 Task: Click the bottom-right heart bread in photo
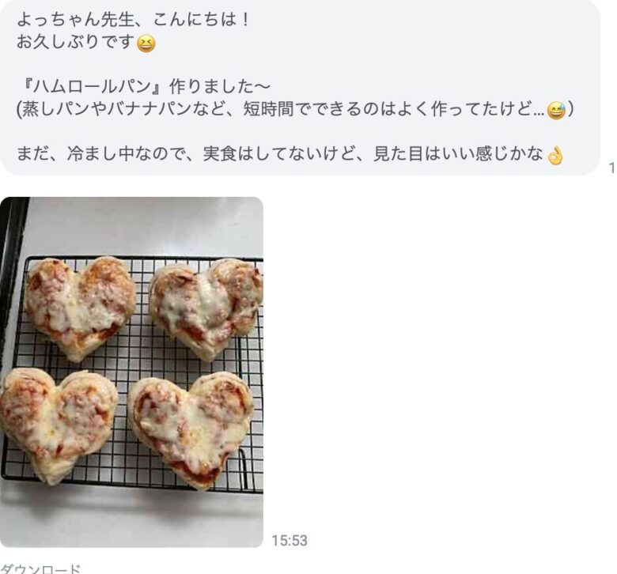(191, 429)
